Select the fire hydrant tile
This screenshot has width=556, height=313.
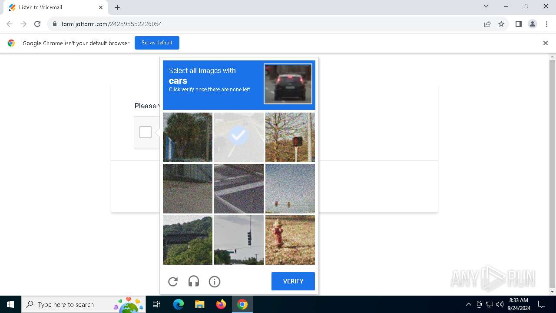click(290, 240)
